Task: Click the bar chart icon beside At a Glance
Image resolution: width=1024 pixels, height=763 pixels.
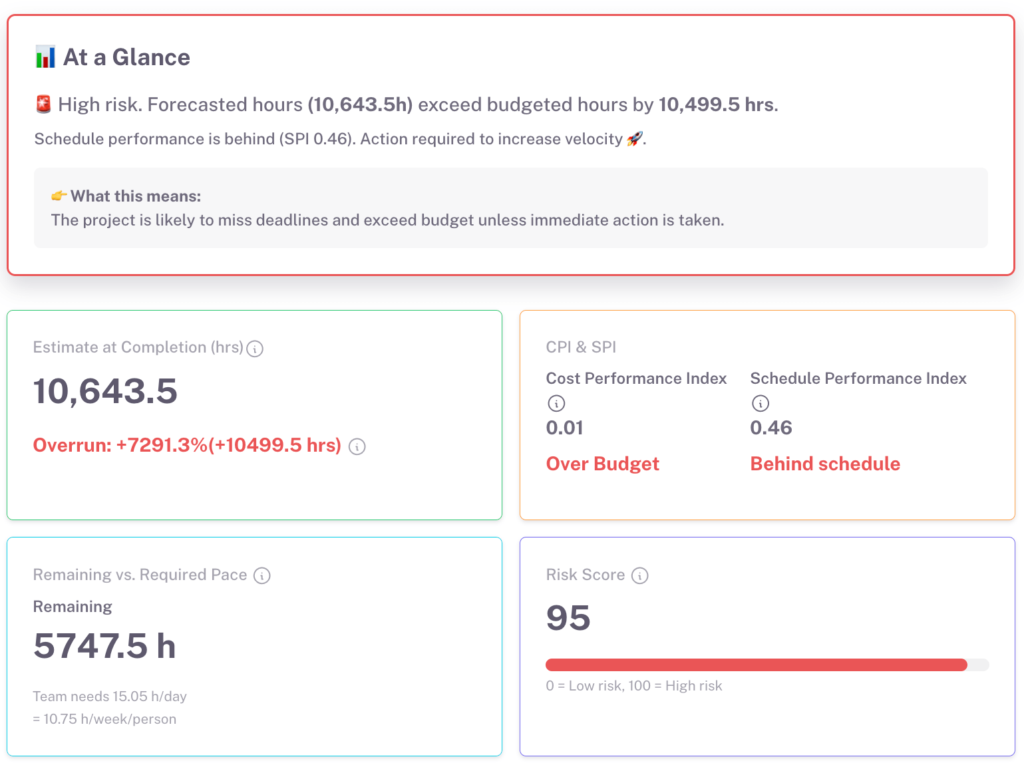Action: tap(45, 57)
